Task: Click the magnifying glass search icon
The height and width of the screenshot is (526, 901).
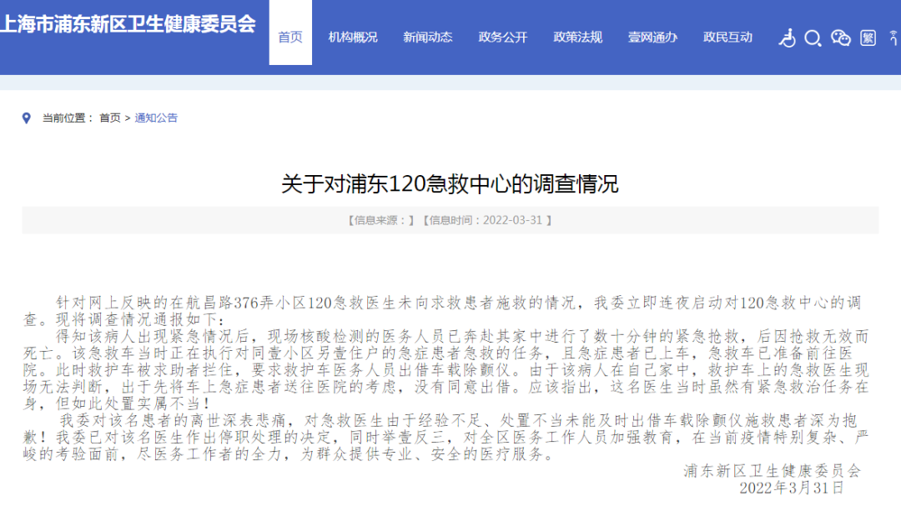Action: tap(813, 38)
